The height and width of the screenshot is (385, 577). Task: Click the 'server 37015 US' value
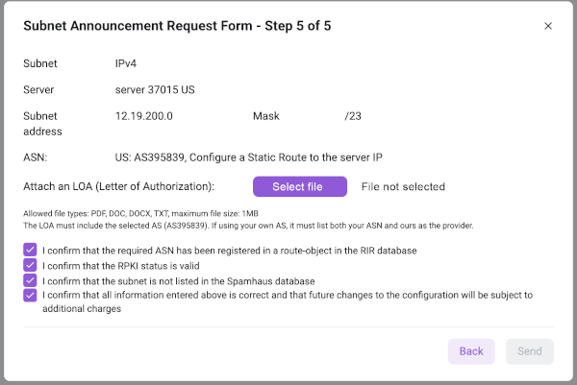(155, 90)
